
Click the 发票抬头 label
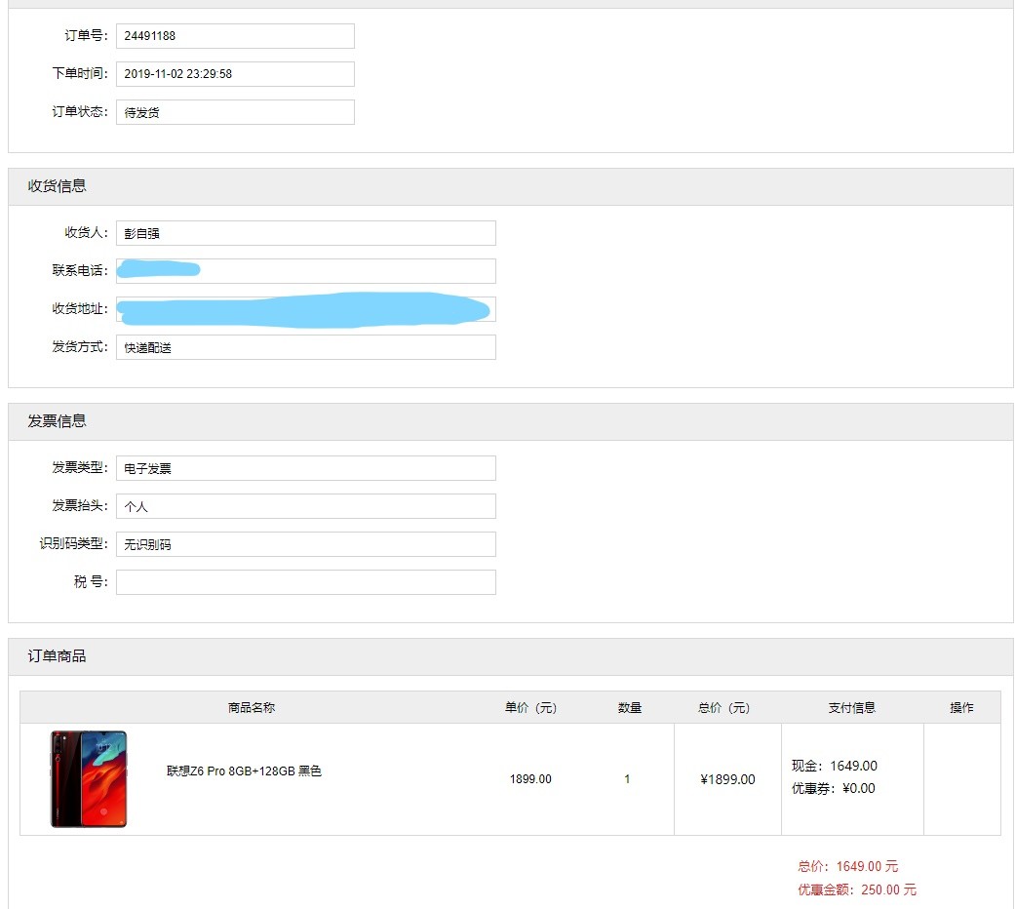tap(80, 506)
